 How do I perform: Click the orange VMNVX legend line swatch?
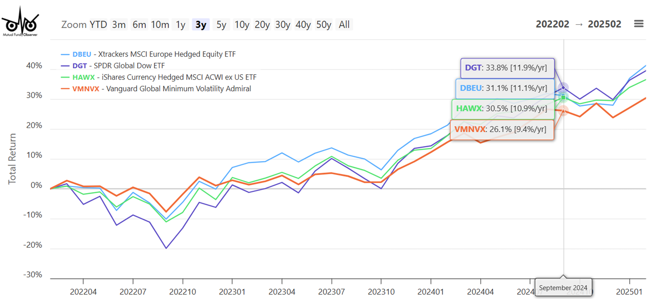(65, 88)
